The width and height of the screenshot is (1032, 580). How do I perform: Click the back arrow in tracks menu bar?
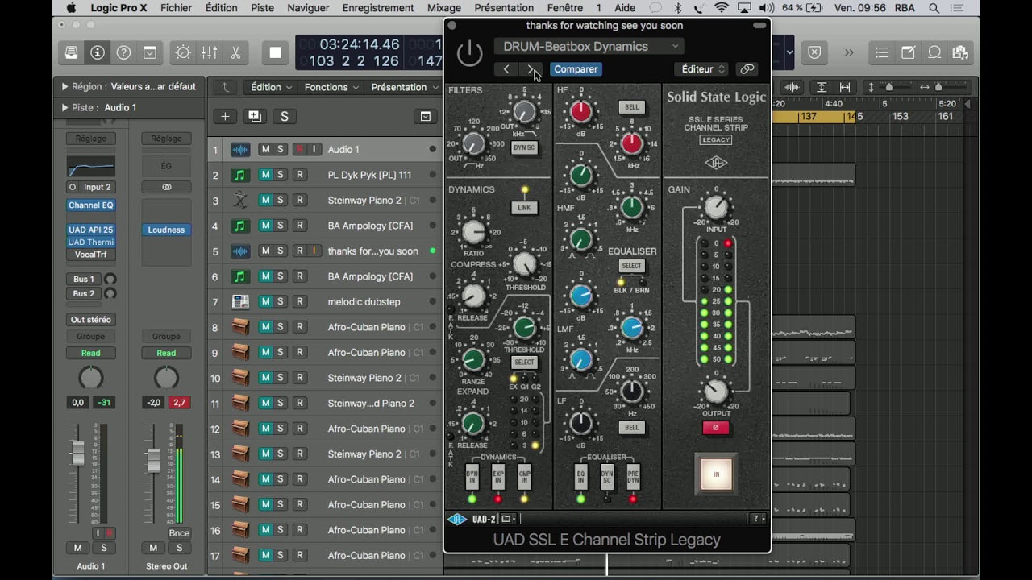[225, 87]
